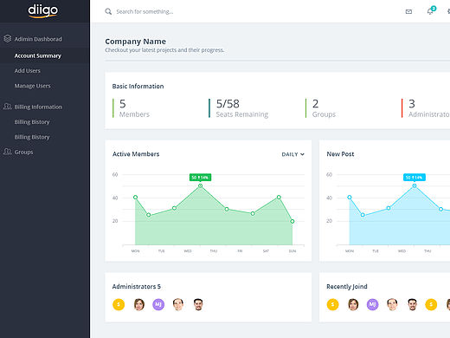
Task: Click the 50 ↑14% tooltip on New Post
Action: (x=415, y=177)
